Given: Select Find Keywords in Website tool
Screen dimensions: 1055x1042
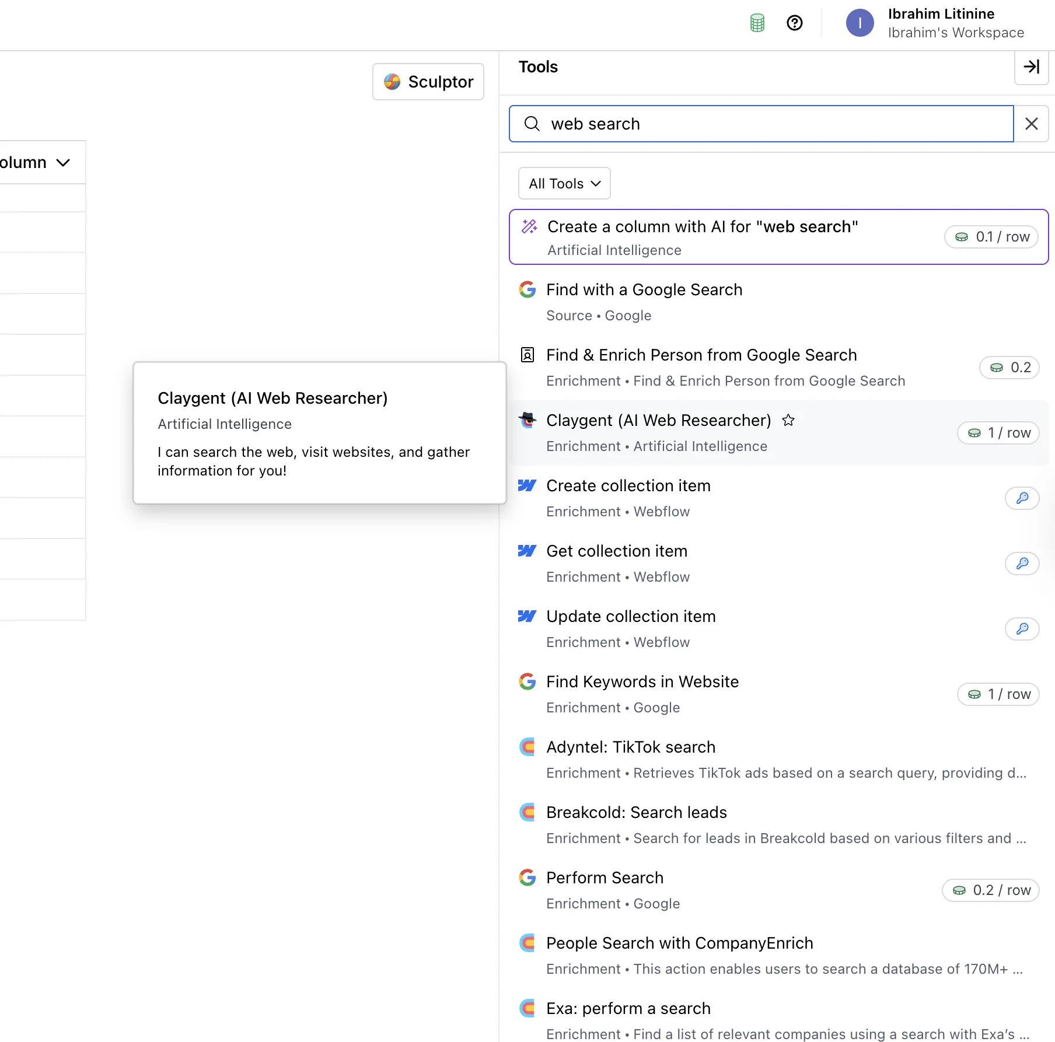Looking at the screenshot, I should point(779,694).
